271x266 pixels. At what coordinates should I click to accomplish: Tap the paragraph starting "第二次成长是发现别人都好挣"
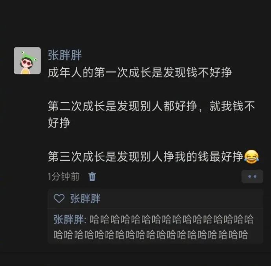[x=151, y=114]
